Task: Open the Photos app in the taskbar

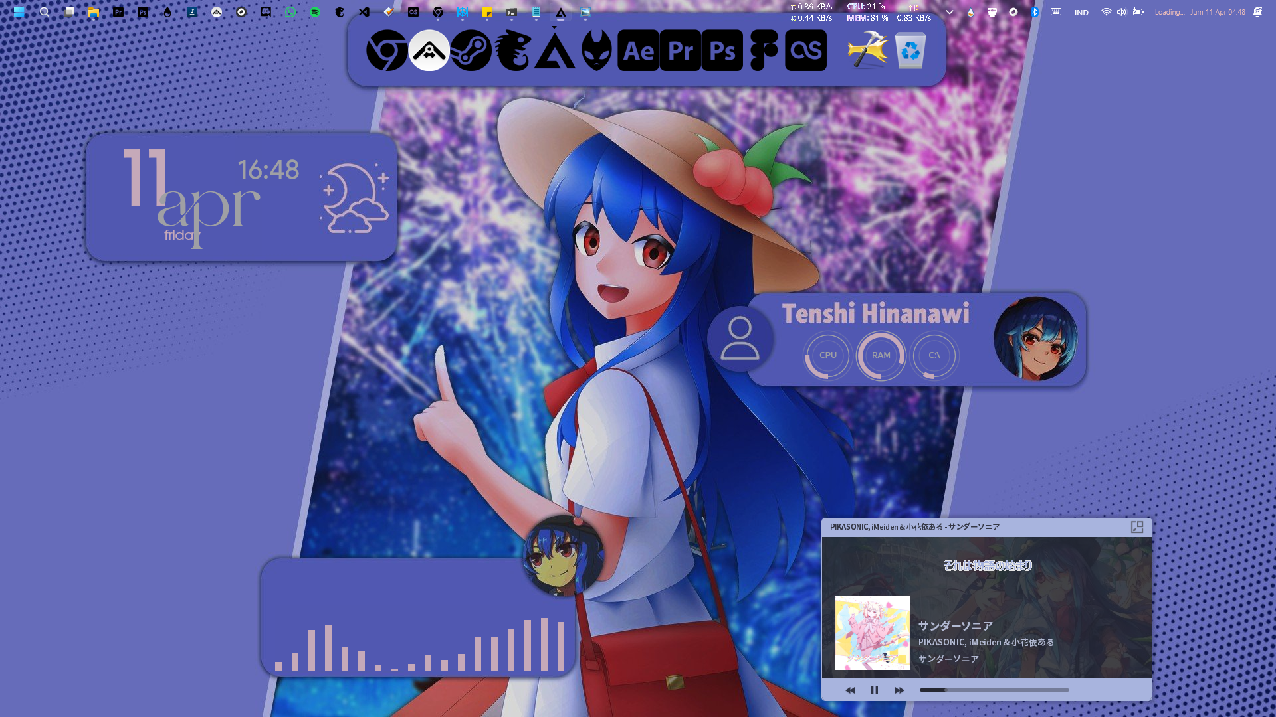Action: tap(585, 12)
